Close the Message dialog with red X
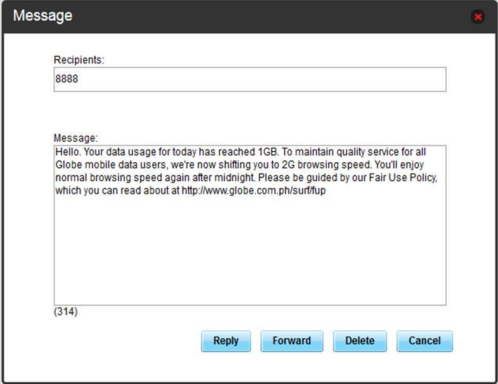This screenshot has height=384, width=498. point(478,17)
